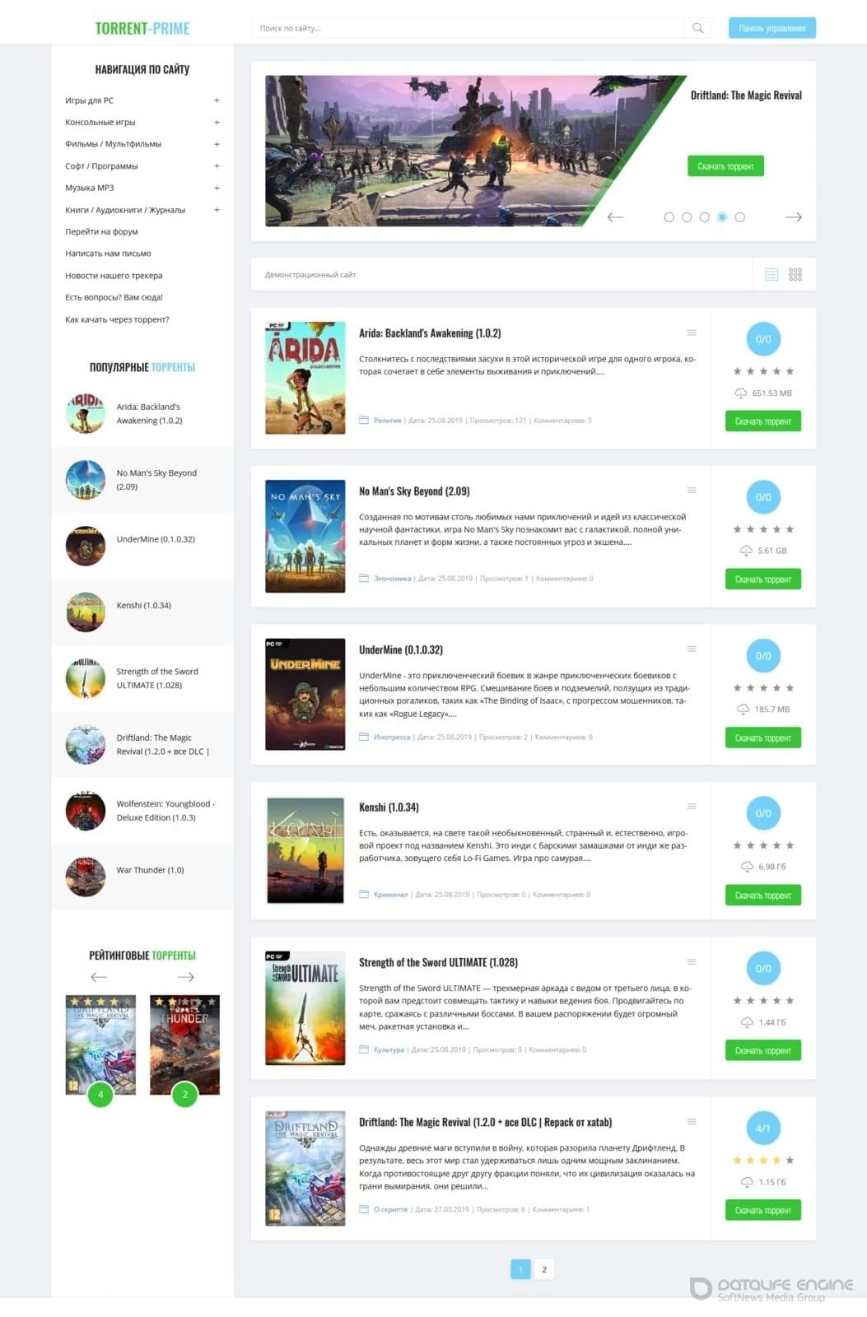Screen dimensions: 867x1317
Task: Open hamburger menu on Kenshi entry
Action: tap(692, 806)
